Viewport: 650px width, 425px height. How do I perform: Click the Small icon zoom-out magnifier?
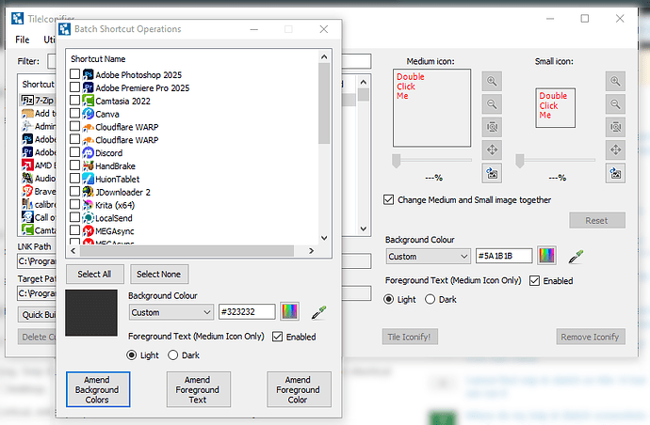pyautogui.click(x=615, y=103)
